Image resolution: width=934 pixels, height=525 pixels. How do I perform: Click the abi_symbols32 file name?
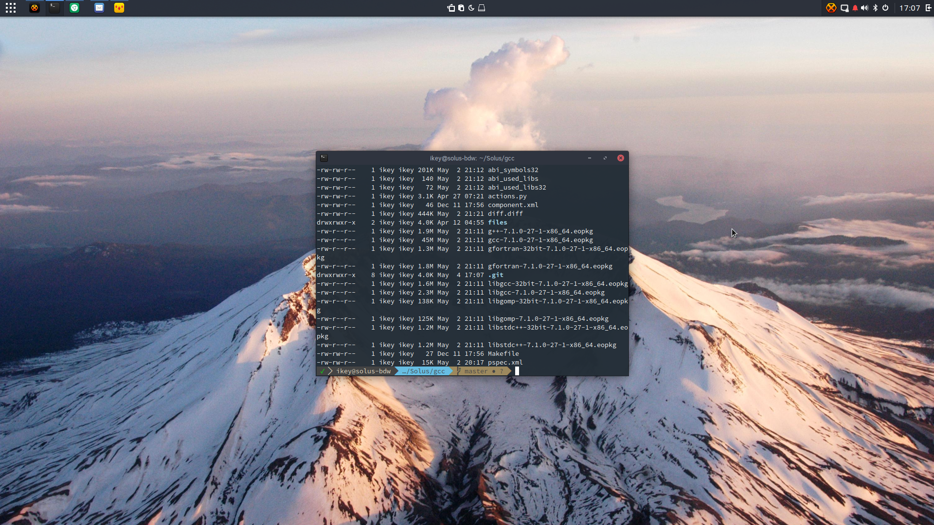click(x=513, y=170)
